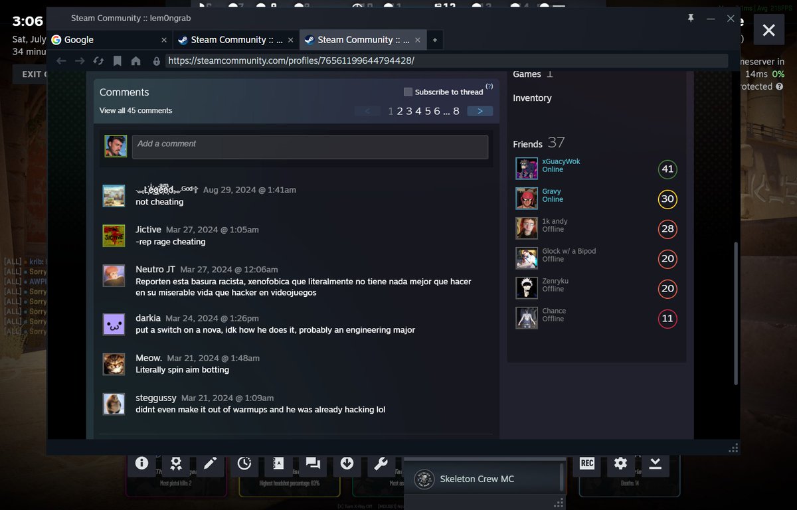Click Jictive's avatar thumbnail
The height and width of the screenshot is (510, 797).
tap(114, 236)
